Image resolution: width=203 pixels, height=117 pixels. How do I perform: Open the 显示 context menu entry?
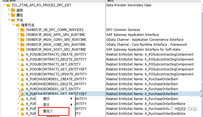pyautogui.click(x=55, y=105)
